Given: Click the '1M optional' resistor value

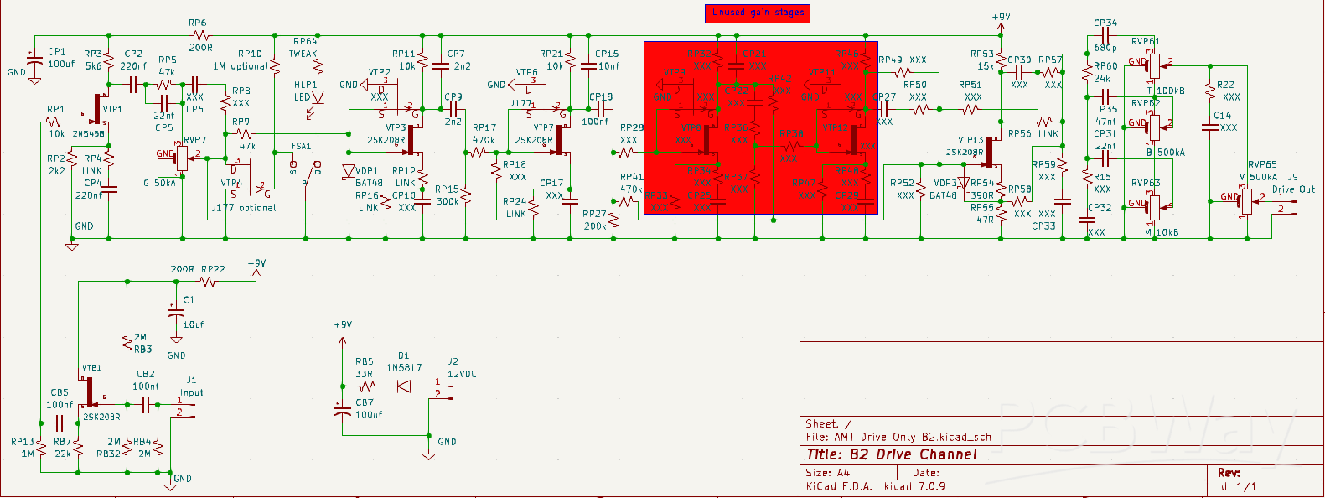Looking at the screenshot, I should click(x=241, y=66).
